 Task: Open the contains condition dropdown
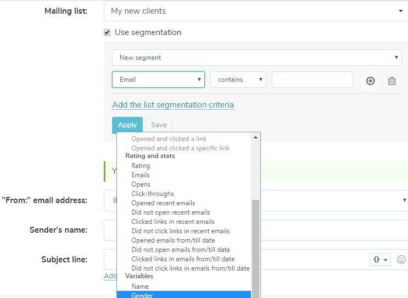click(x=238, y=80)
